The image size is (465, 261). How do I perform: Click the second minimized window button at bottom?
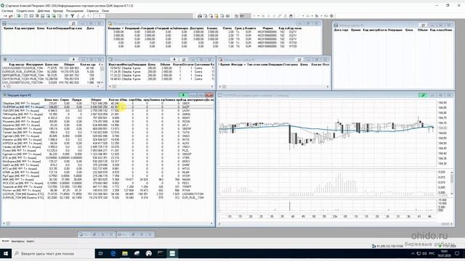point(135,234)
